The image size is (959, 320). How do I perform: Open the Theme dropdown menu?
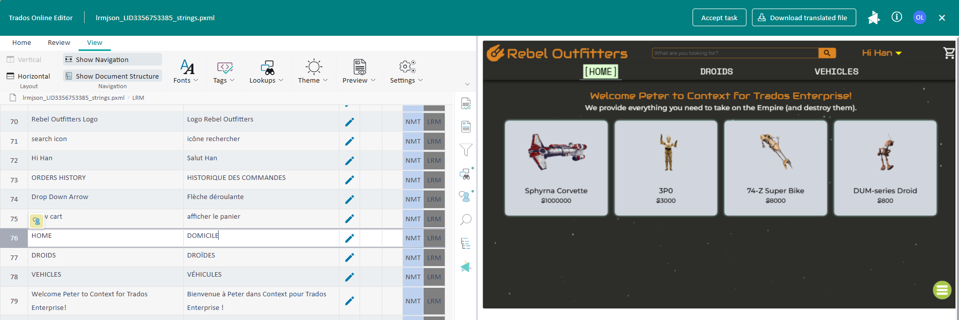(313, 72)
